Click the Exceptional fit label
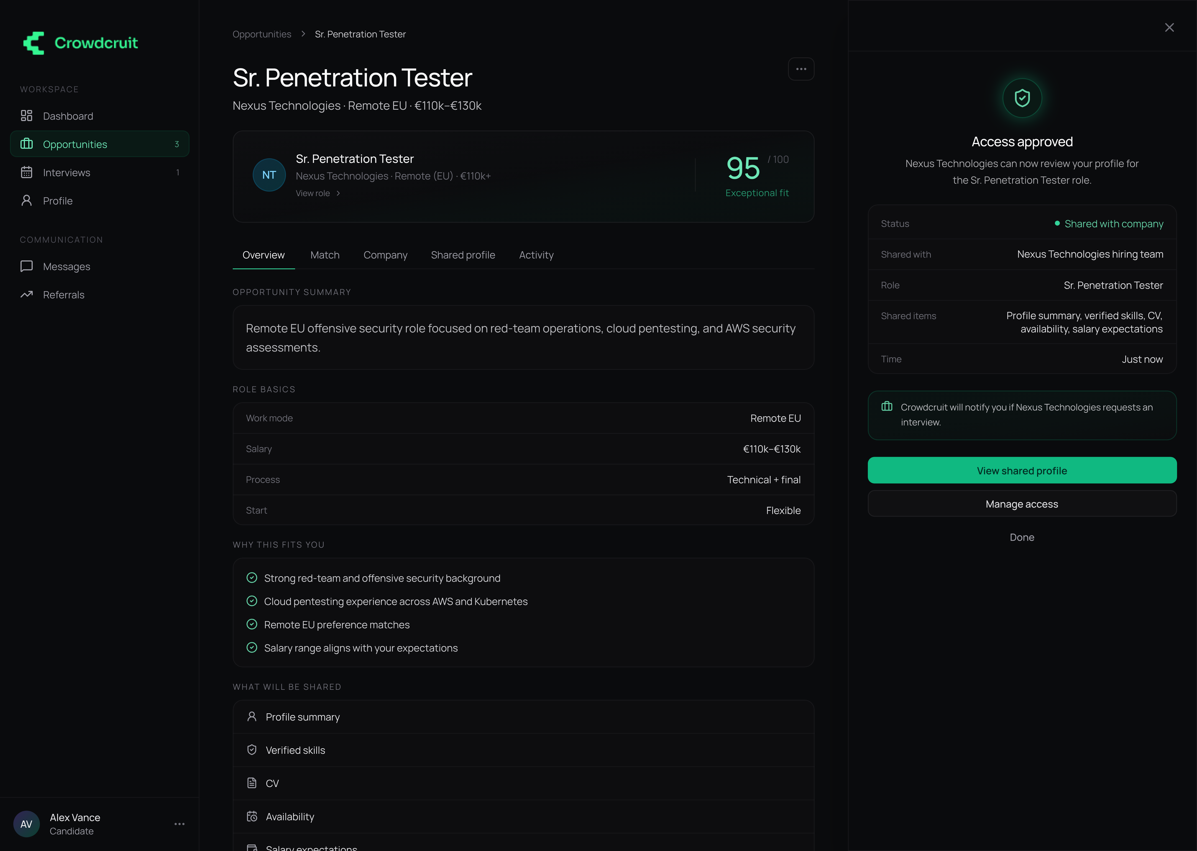Image resolution: width=1197 pixels, height=851 pixels. (757, 193)
